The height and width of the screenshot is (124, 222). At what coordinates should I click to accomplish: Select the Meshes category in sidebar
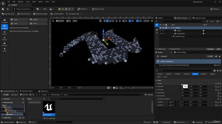coord(5,39)
